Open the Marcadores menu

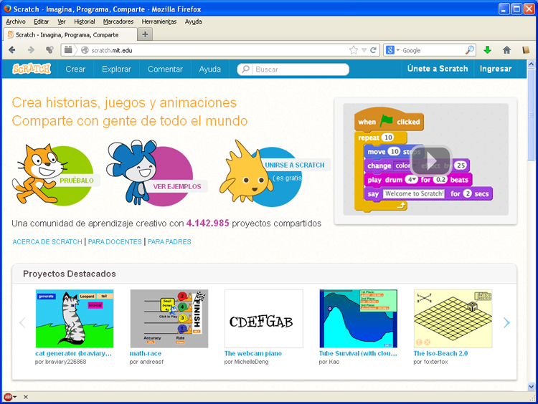click(118, 21)
